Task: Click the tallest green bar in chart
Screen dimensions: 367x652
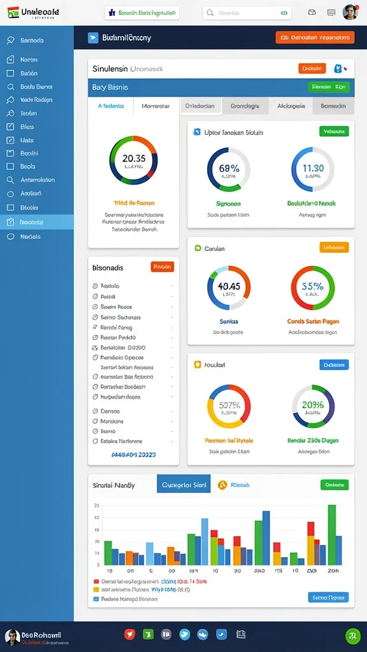Action: pos(331,535)
